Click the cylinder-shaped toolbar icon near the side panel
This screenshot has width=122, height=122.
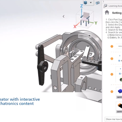[x=98, y=3]
